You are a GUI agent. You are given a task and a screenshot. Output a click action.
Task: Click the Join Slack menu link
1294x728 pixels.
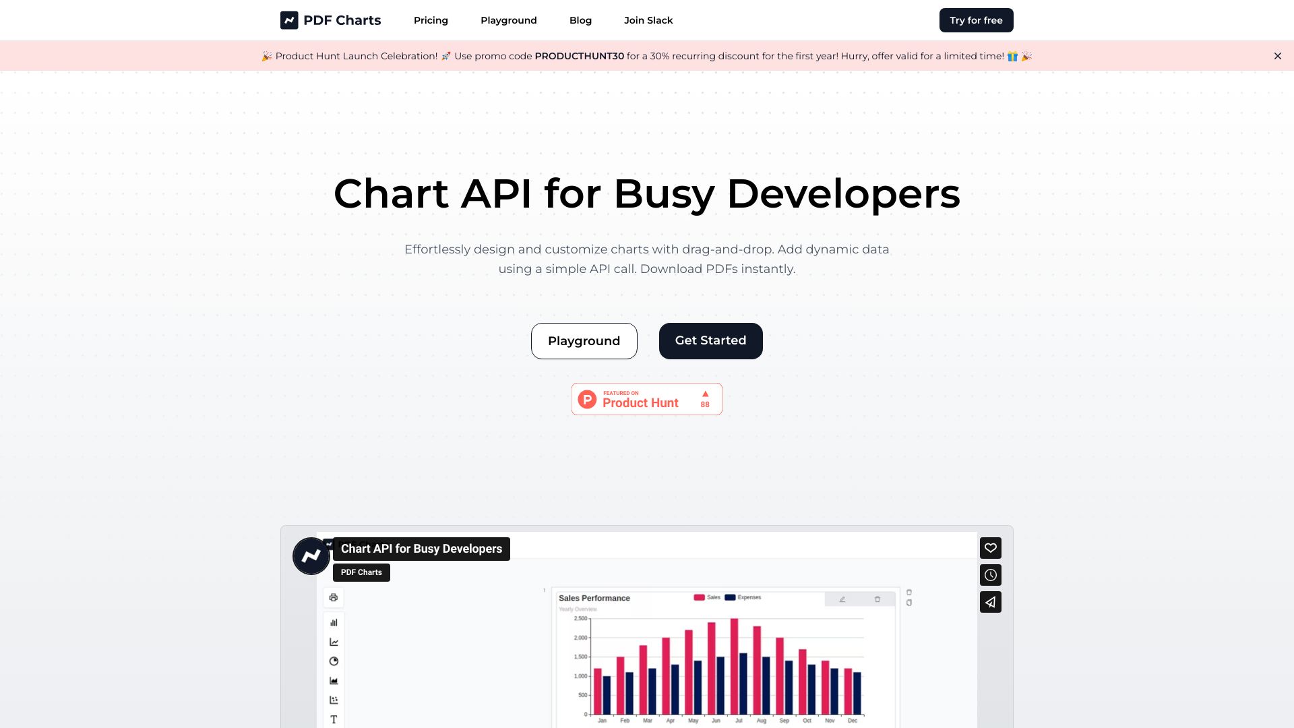pos(649,20)
